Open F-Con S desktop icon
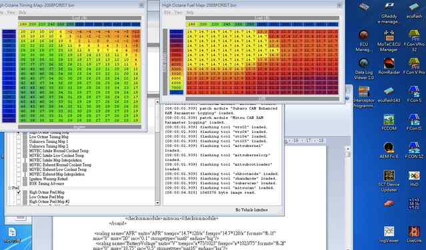 414,95
